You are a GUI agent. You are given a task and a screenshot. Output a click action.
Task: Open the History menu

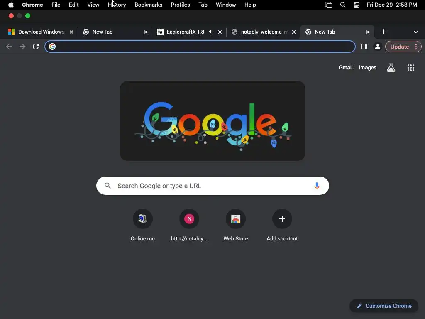pos(117,5)
